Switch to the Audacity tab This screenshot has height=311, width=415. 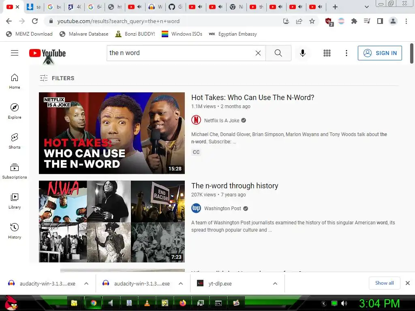pos(155,7)
